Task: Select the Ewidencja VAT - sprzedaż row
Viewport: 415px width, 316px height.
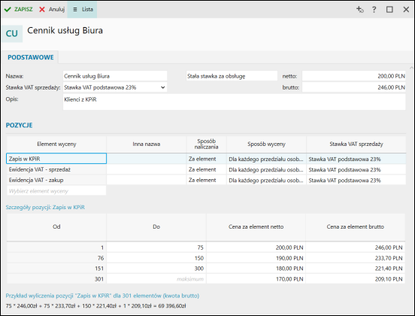Action: pyautogui.click(x=206, y=169)
